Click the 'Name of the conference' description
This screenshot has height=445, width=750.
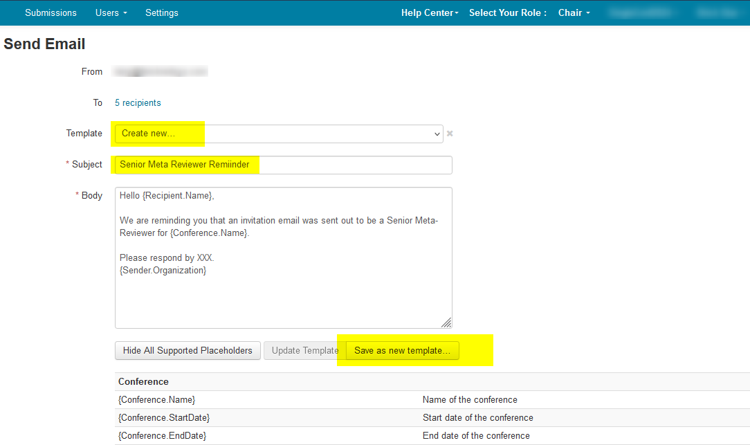click(470, 399)
